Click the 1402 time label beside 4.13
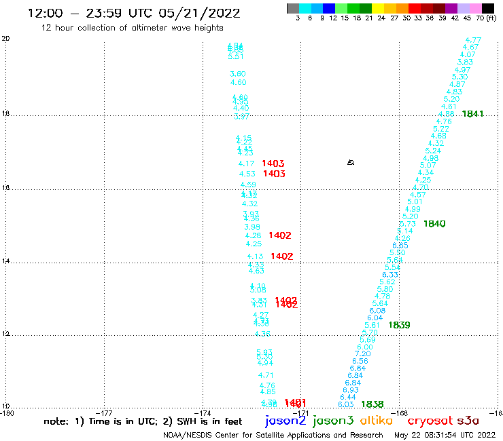Image resolution: width=503 pixels, height=441 pixels. (x=282, y=256)
